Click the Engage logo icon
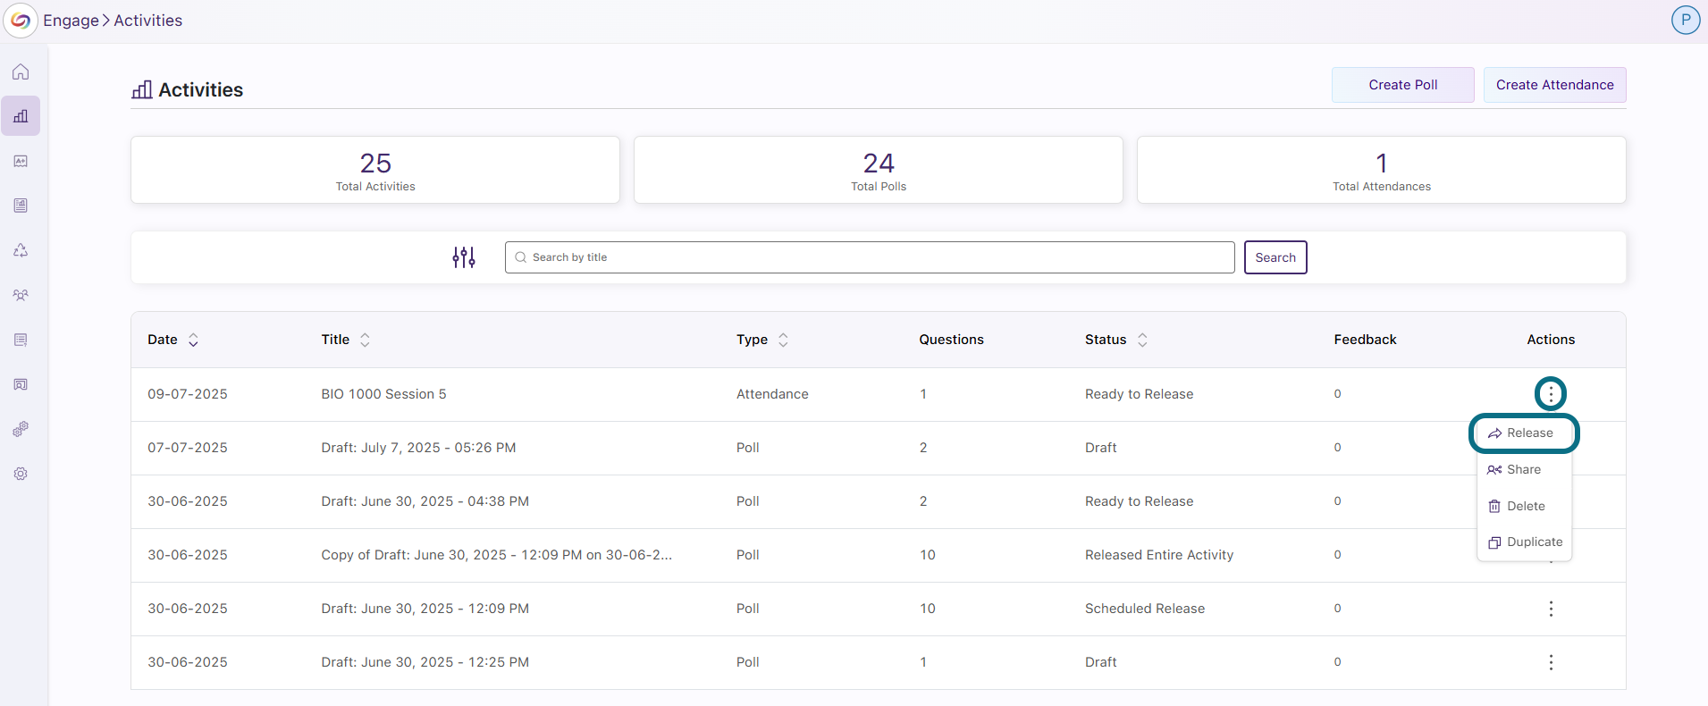1708x706 pixels. [x=21, y=20]
